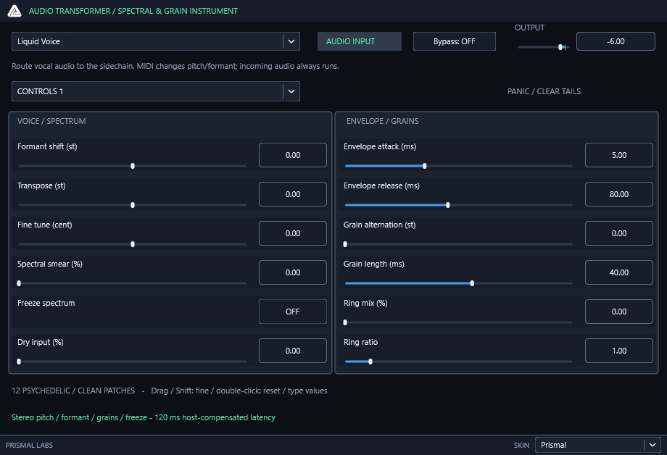
Task: Click the Grain alternation slider track
Action: click(459, 244)
